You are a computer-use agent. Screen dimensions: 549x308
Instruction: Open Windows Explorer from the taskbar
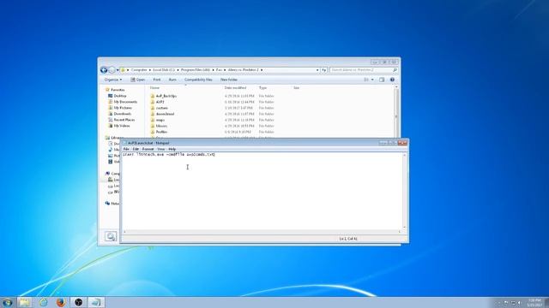tap(25, 302)
